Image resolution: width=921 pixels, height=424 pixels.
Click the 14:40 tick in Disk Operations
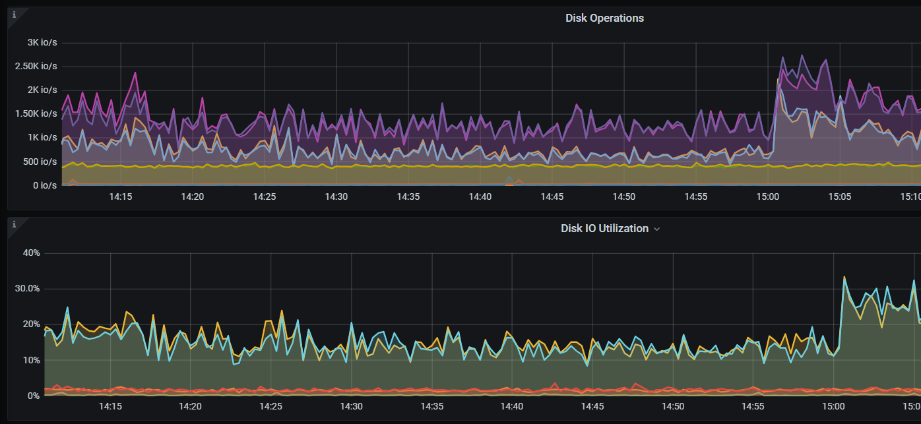(x=480, y=197)
